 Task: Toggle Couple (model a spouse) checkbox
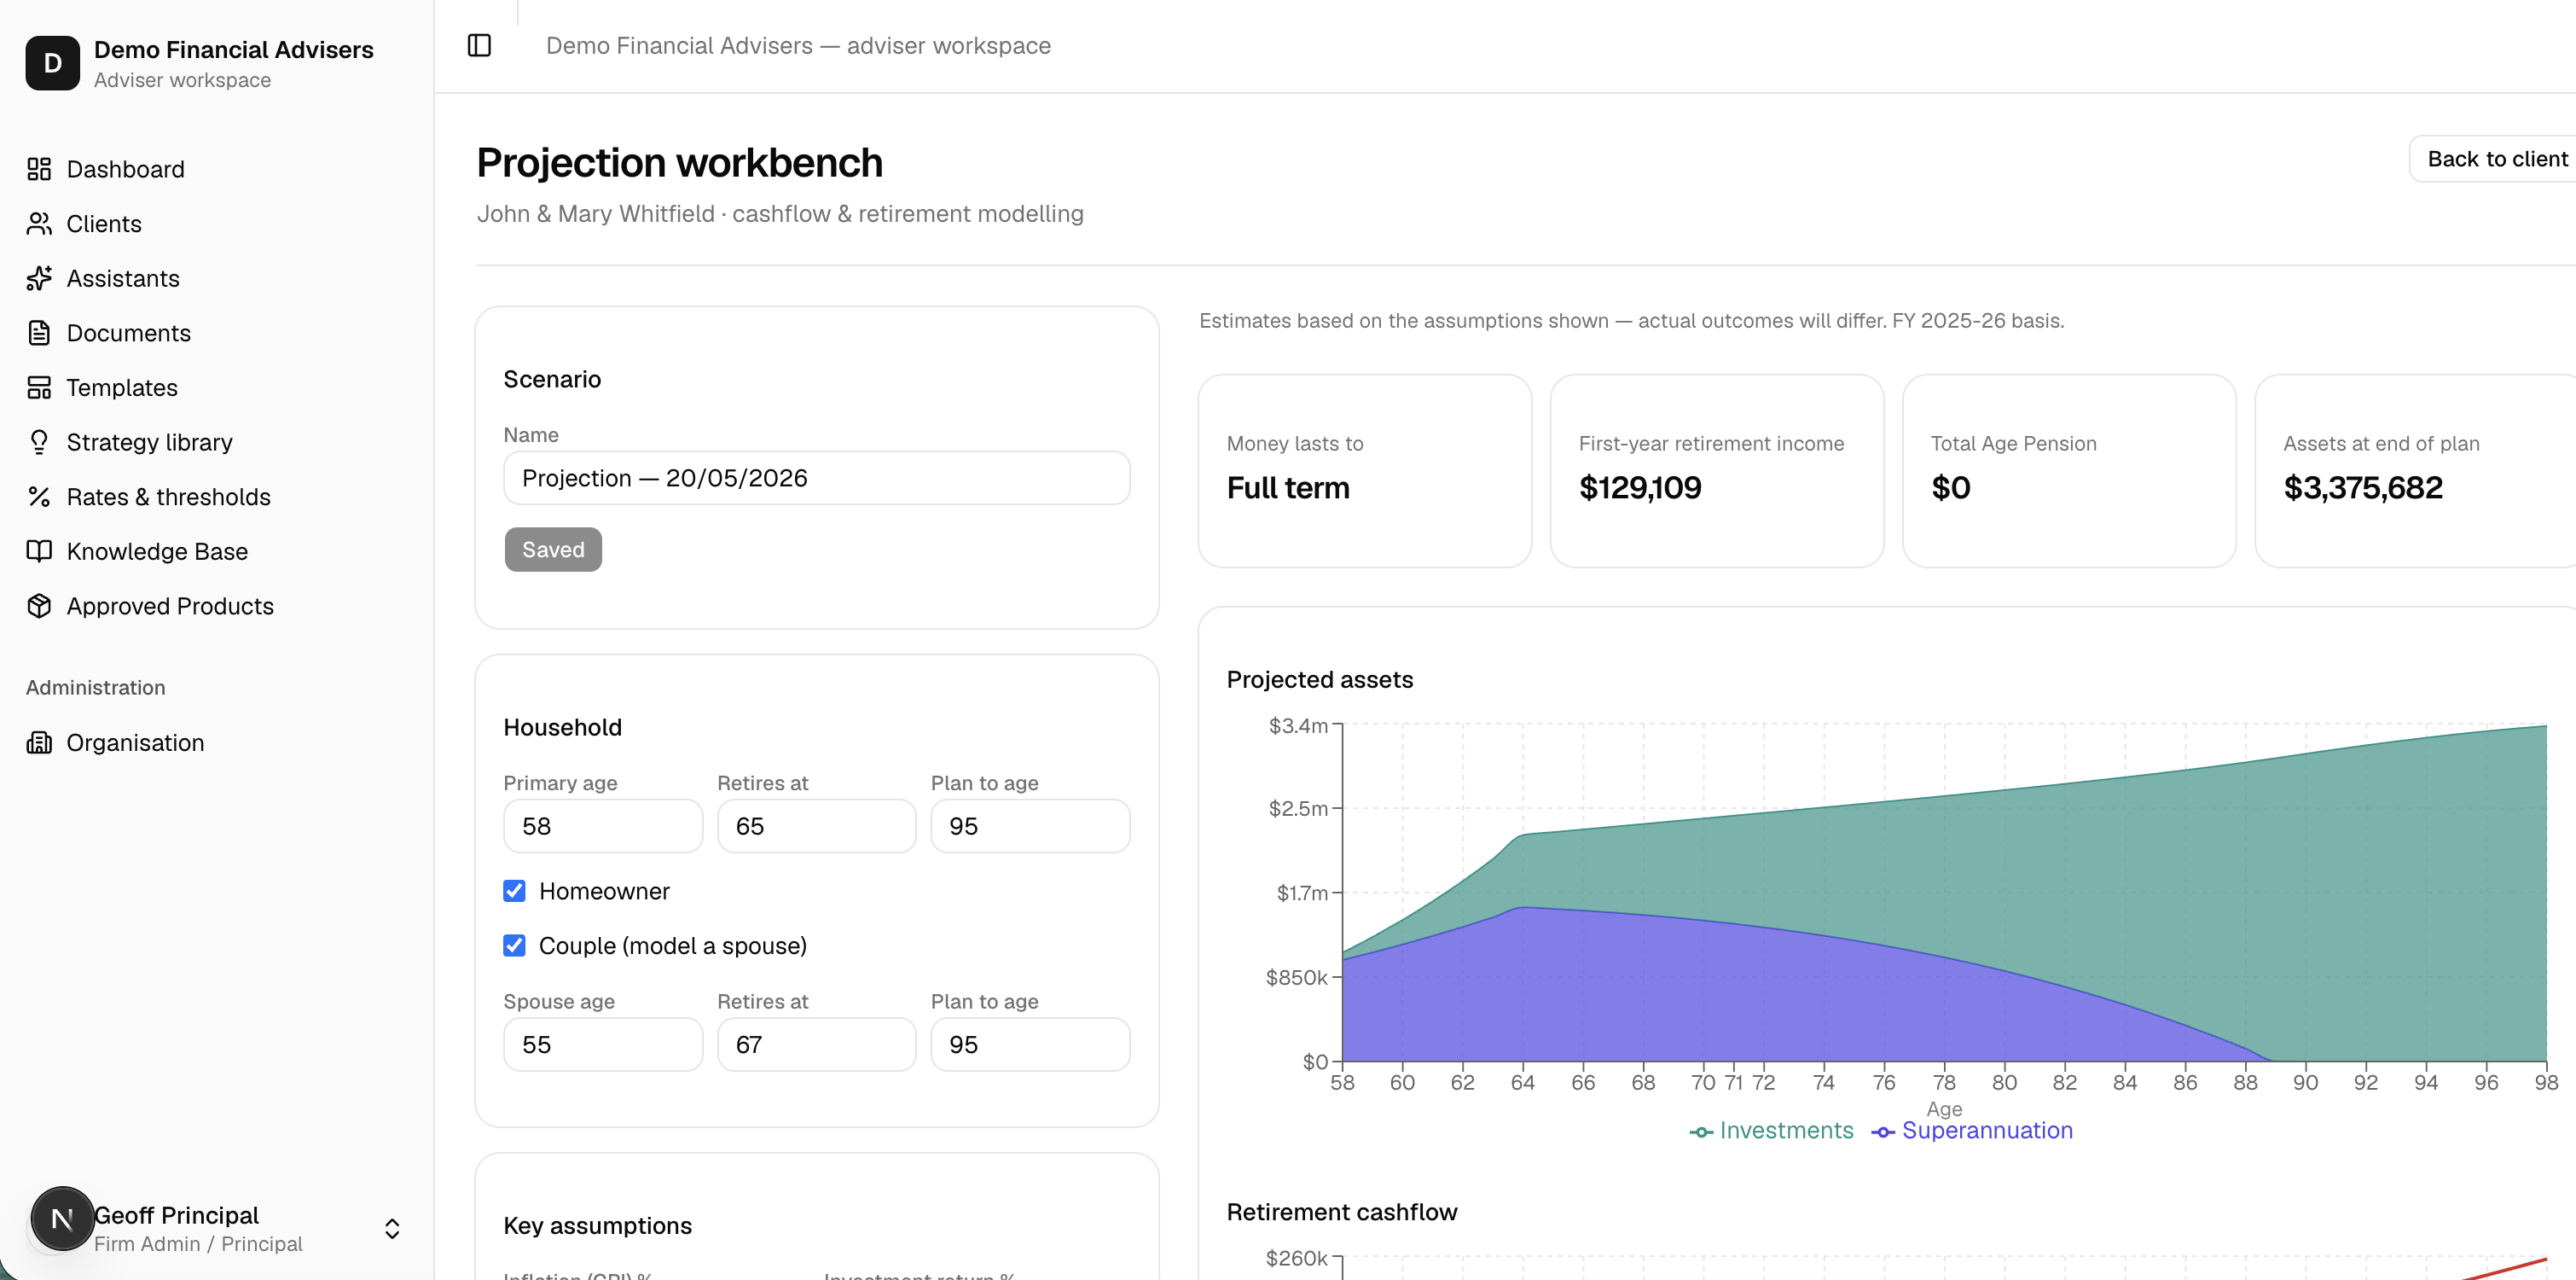(514, 945)
